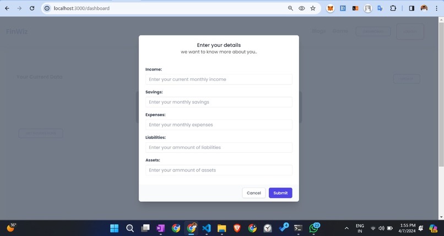
Task: Click the "Enter your details" dialog heading
Action: pos(219,45)
